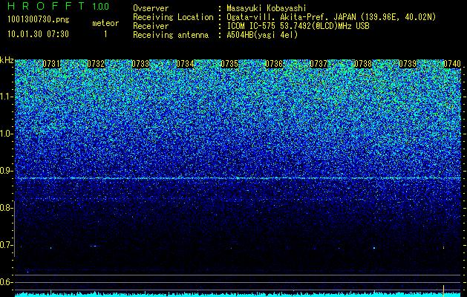Click the yellow meteor detection marker near 0740
The width and height of the screenshot is (467, 297).
pos(443,290)
